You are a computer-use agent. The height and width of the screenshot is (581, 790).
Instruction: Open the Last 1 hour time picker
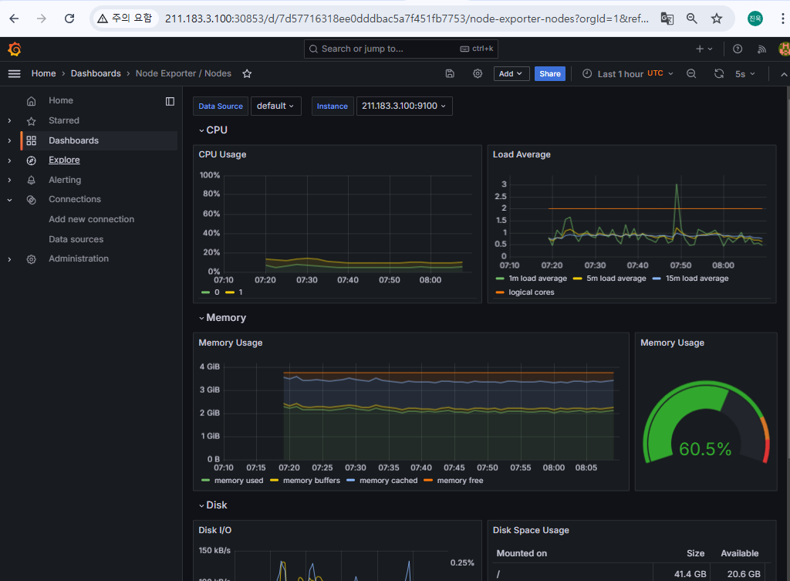click(627, 73)
